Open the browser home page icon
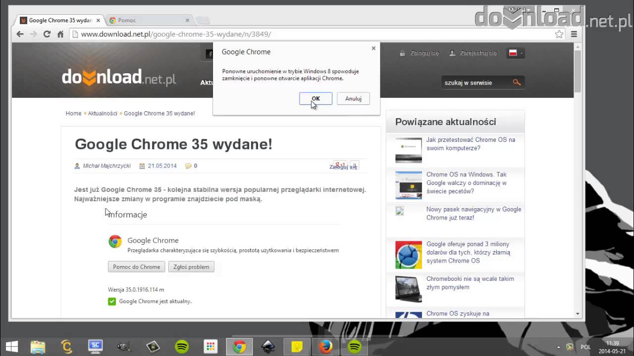 coord(60,34)
